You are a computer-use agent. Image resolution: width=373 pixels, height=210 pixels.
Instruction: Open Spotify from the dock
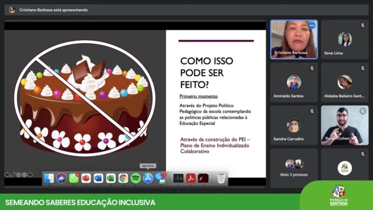click(x=136, y=178)
